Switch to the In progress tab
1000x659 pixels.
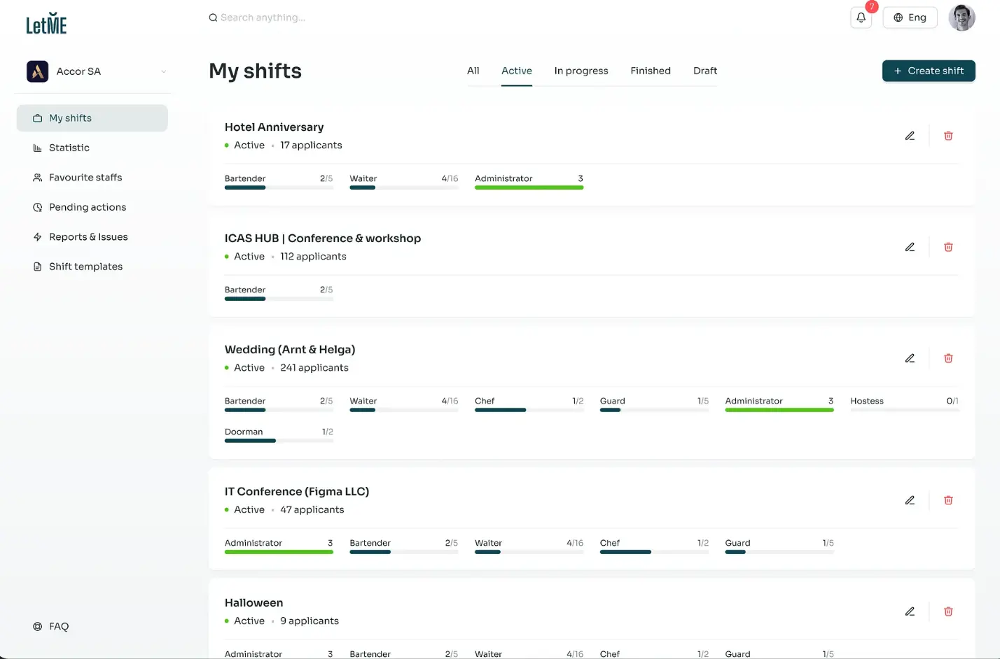tap(581, 71)
